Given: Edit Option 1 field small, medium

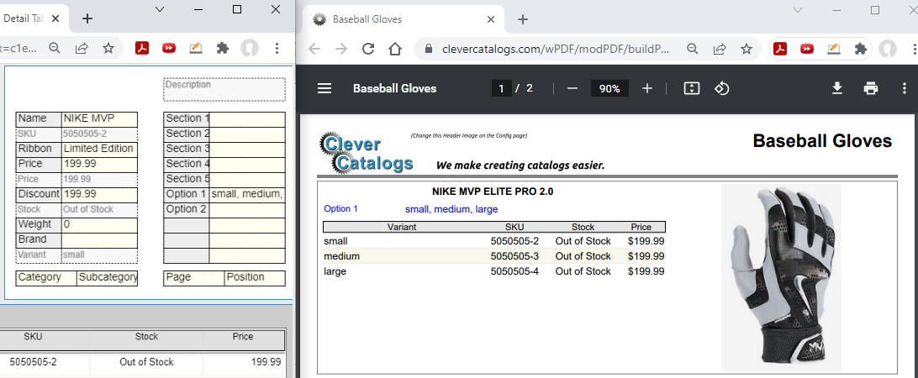Looking at the screenshot, I should click(247, 195).
